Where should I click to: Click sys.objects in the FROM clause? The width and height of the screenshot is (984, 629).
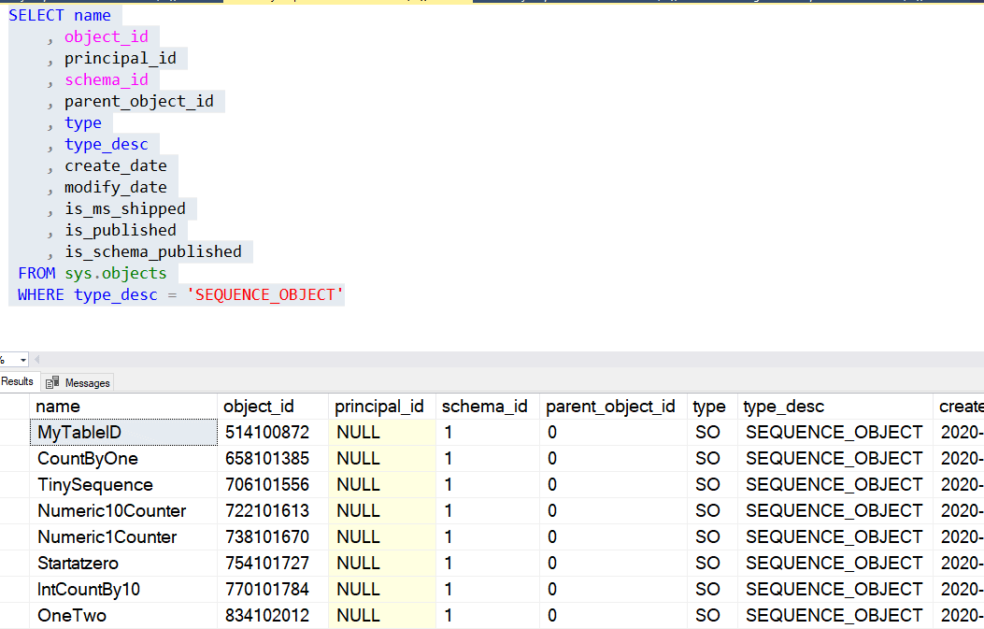tap(115, 273)
